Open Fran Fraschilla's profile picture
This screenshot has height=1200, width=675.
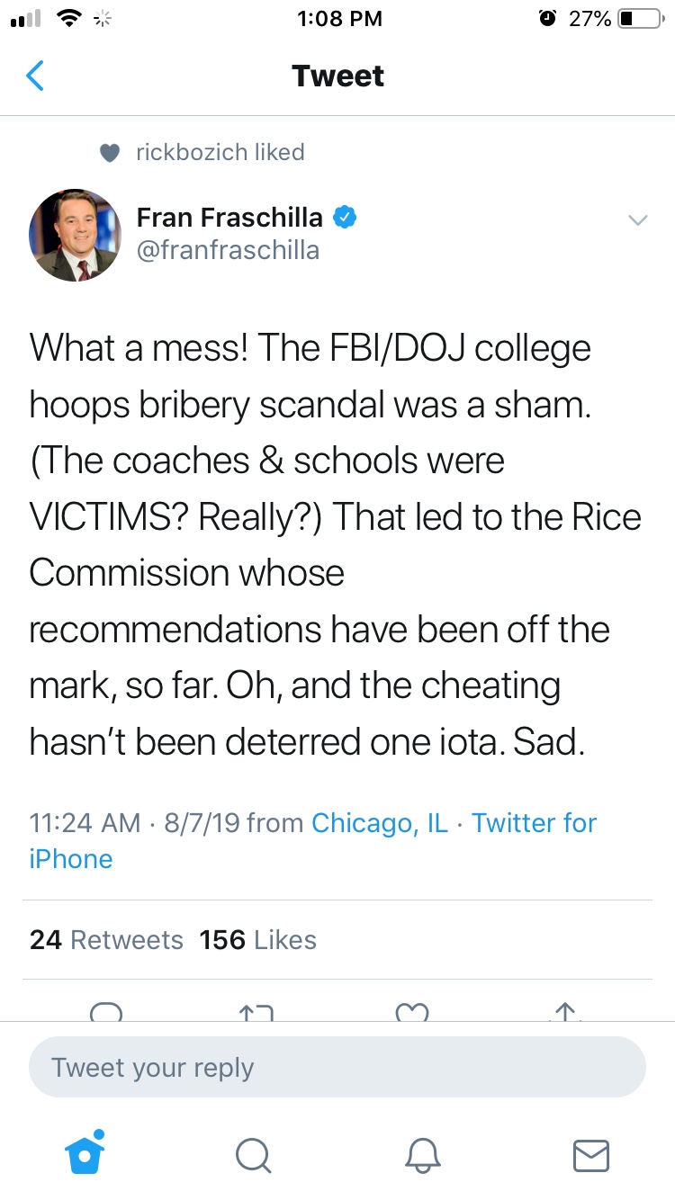pos(76,235)
